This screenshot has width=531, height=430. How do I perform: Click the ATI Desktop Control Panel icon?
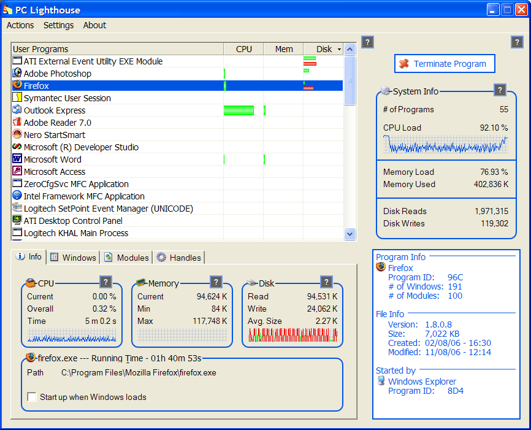pos(17,220)
